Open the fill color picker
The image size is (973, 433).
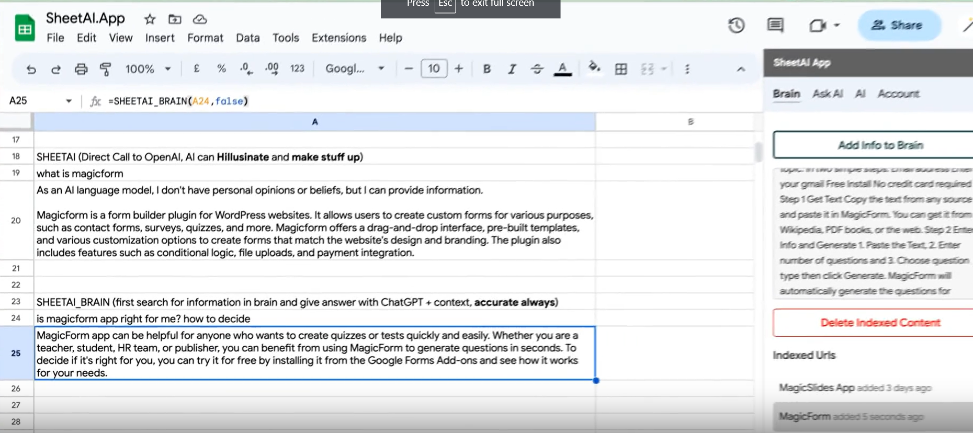pyautogui.click(x=594, y=68)
